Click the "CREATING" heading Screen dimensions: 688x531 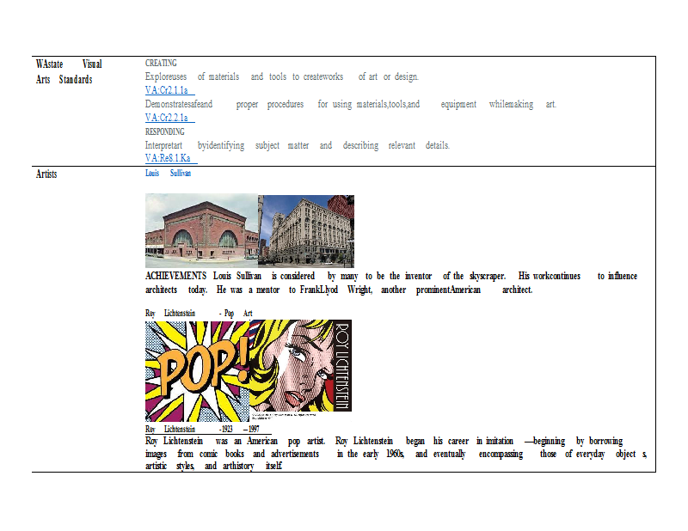[161, 63]
